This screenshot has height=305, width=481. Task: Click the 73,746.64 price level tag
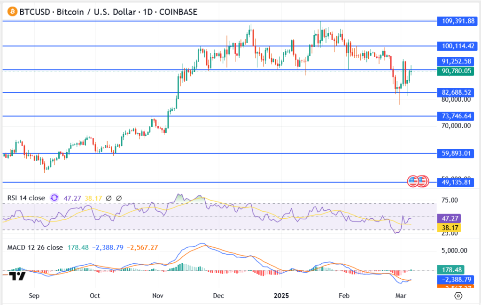tap(455, 116)
